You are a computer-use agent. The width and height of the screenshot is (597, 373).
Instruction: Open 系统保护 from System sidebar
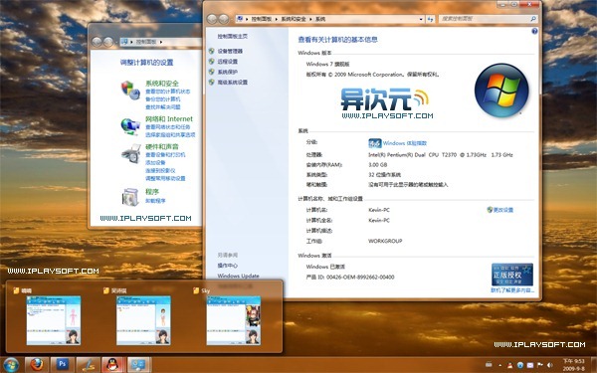(x=228, y=72)
